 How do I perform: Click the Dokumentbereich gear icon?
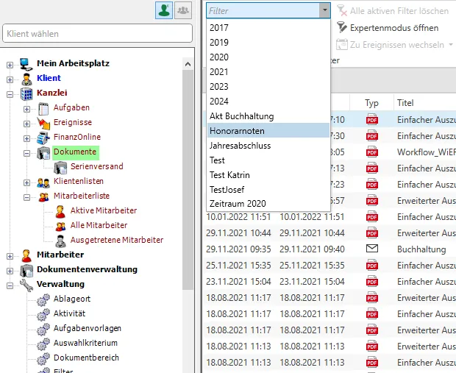[43, 359]
